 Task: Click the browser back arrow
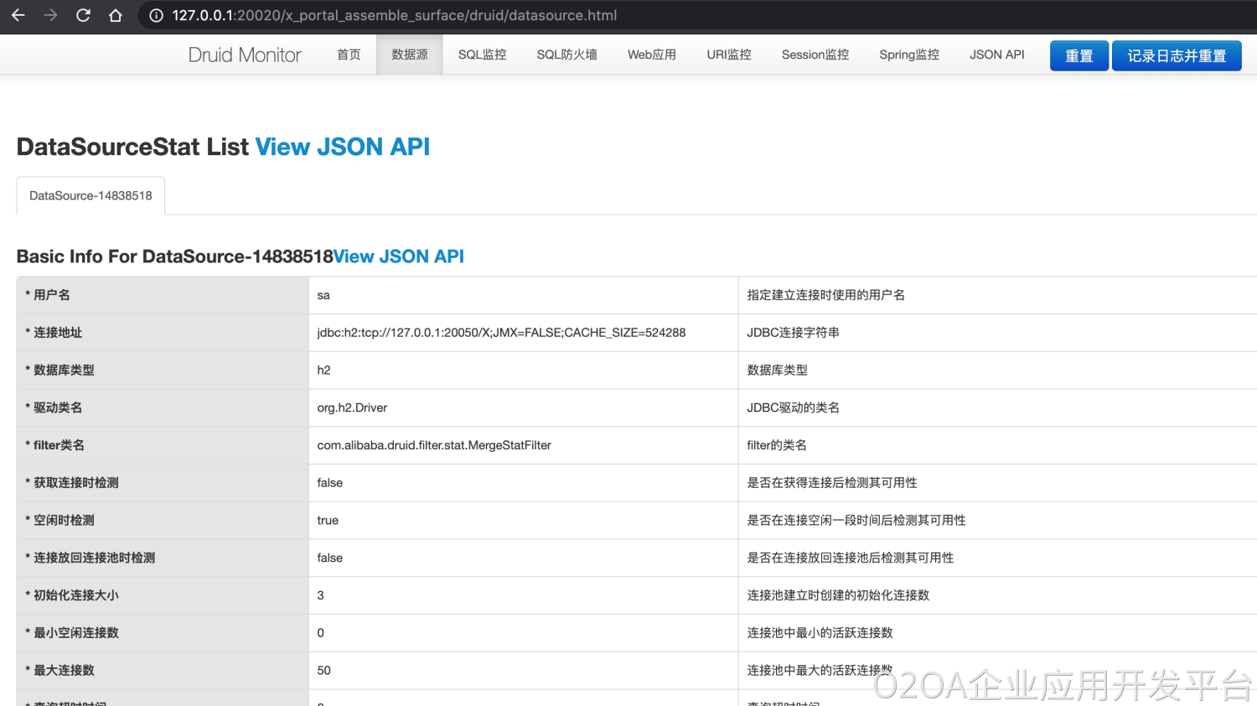point(18,15)
